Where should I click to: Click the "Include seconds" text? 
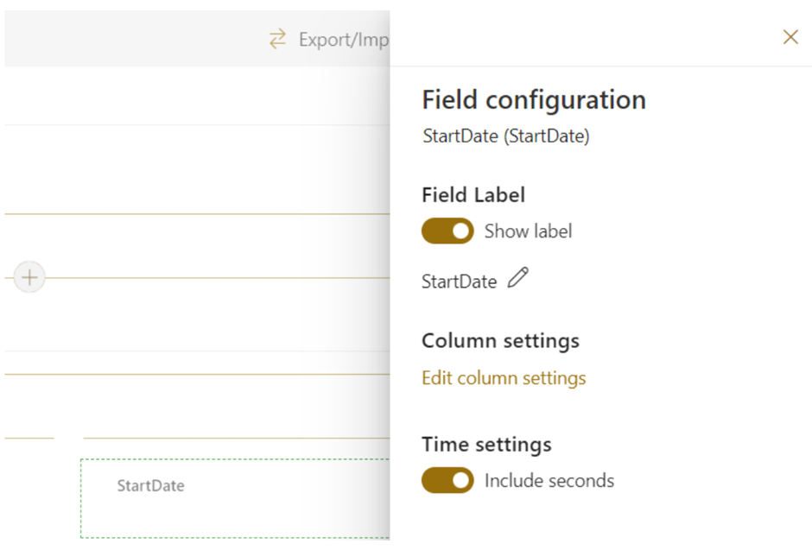pyautogui.click(x=549, y=481)
